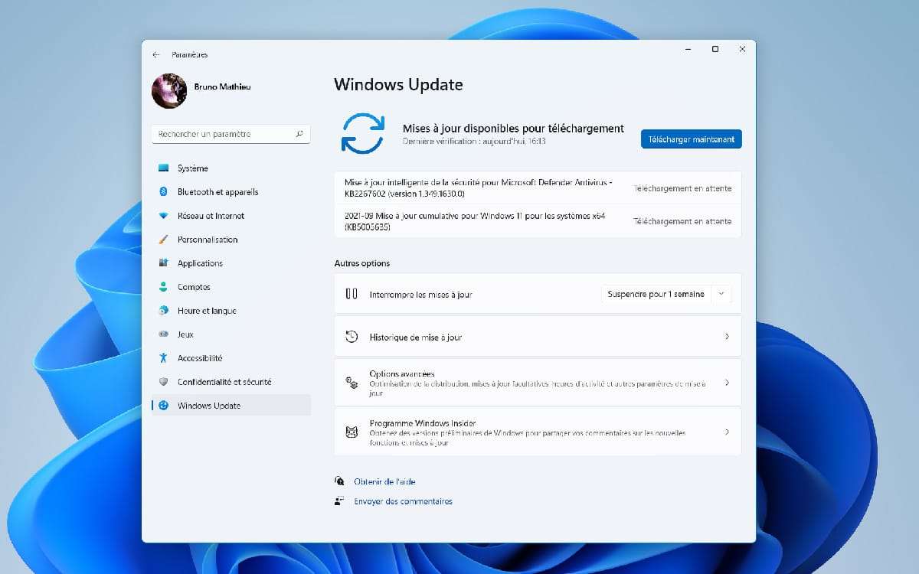Click Mises à jour disponibles pour téléchargement text
Screen dimensions: 919x574
pyautogui.click(x=513, y=129)
